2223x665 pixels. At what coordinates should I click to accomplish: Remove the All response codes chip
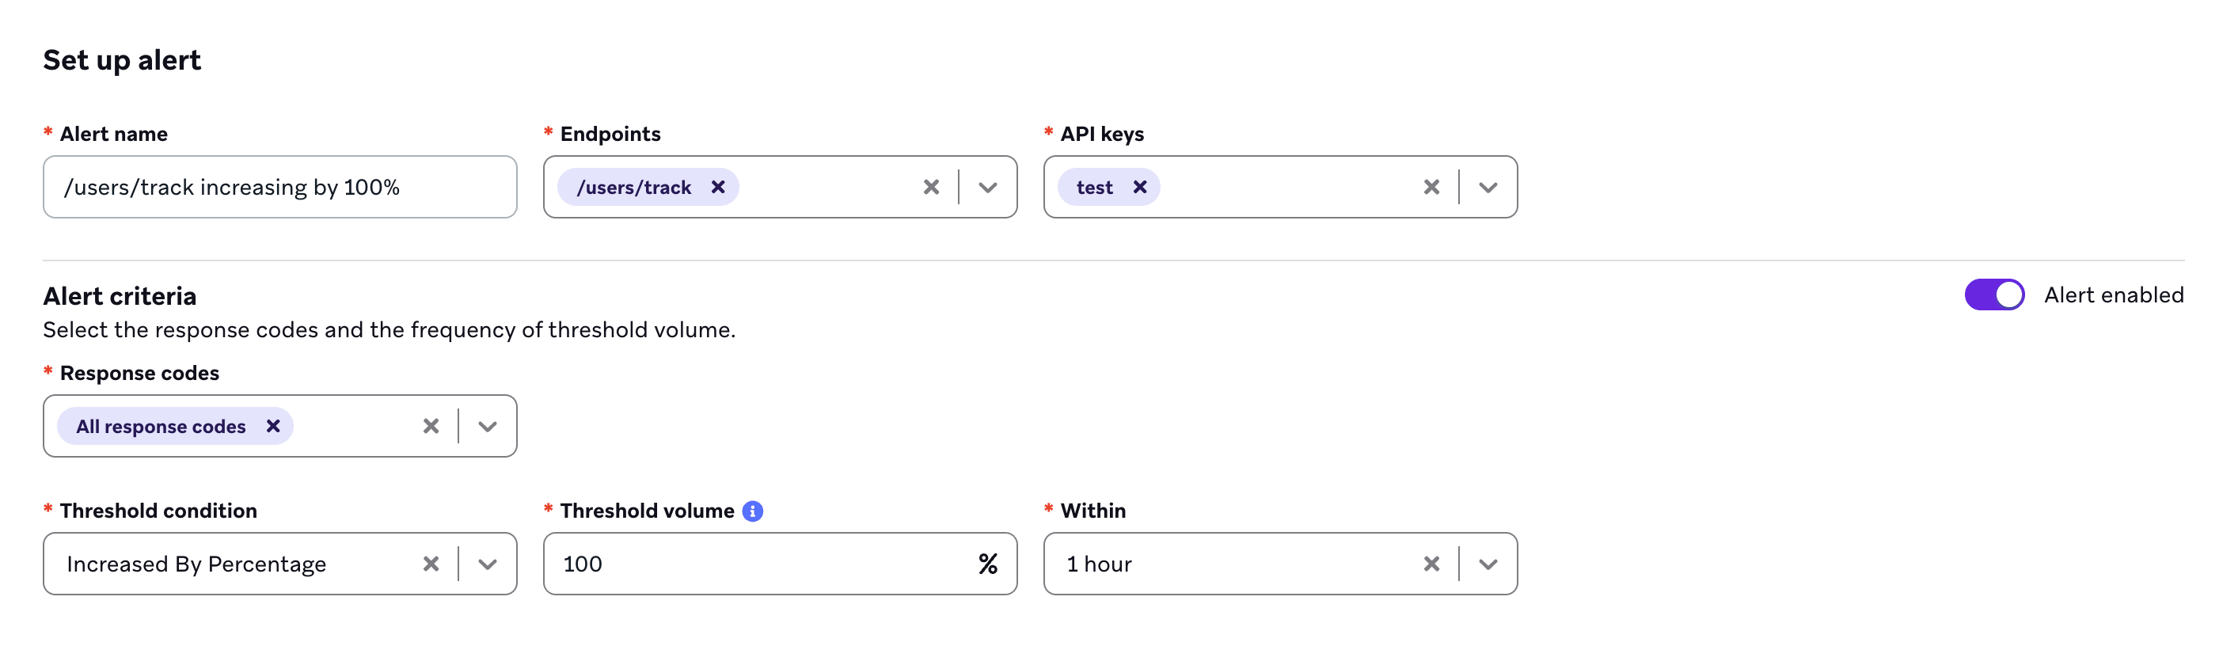click(x=274, y=425)
